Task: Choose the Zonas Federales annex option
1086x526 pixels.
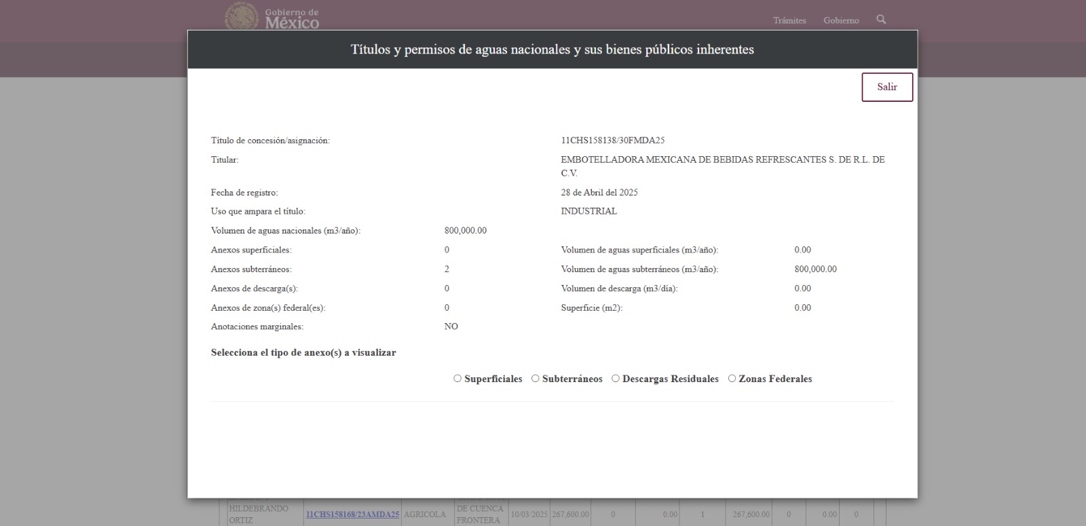Action: (x=732, y=379)
